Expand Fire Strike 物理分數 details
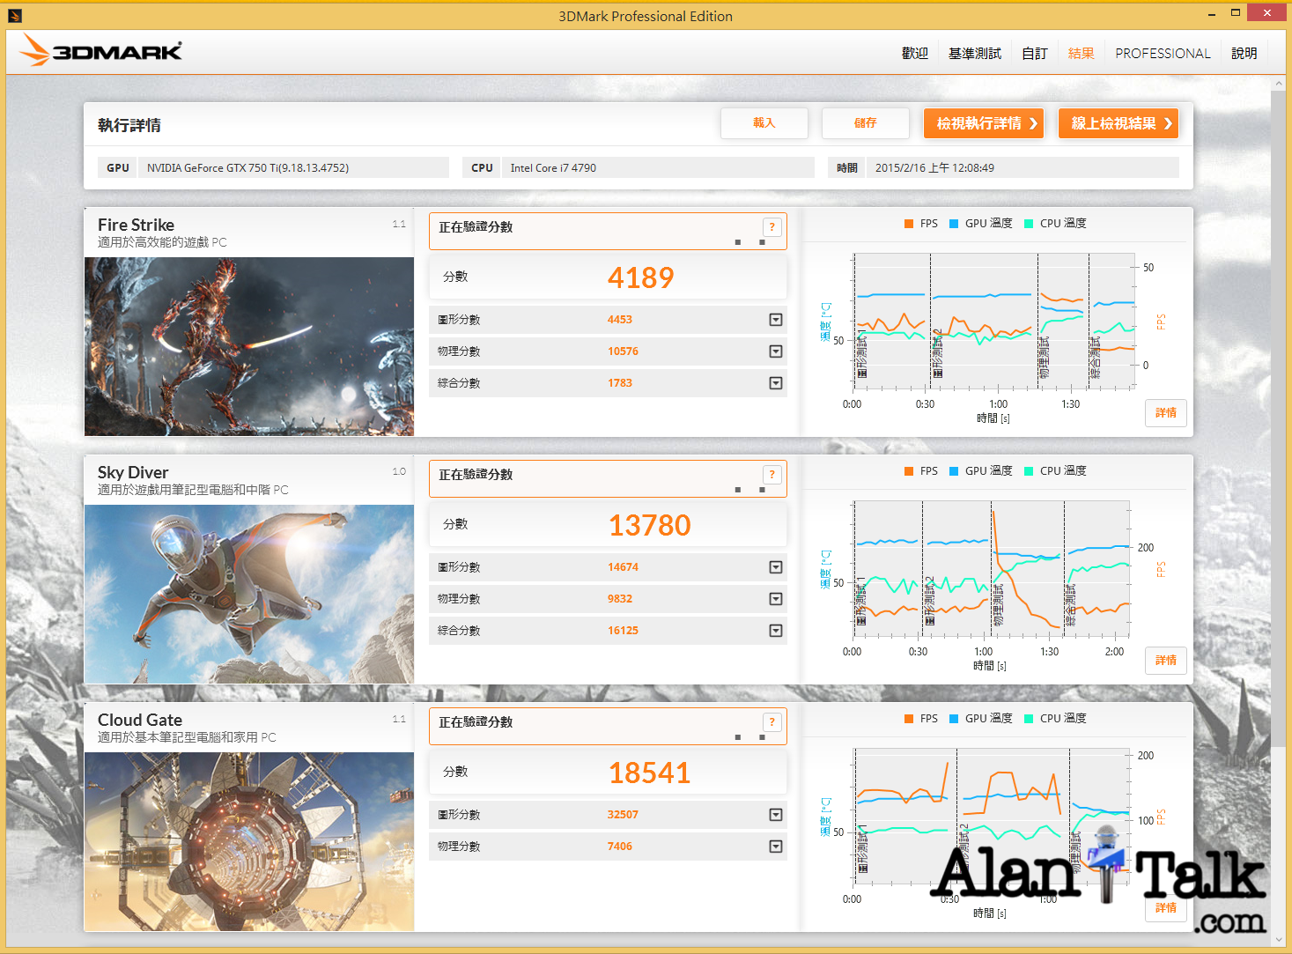Image resolution: width=1292 pixels, height=954 pixels. pyautogui.click(x=776, y=351)
